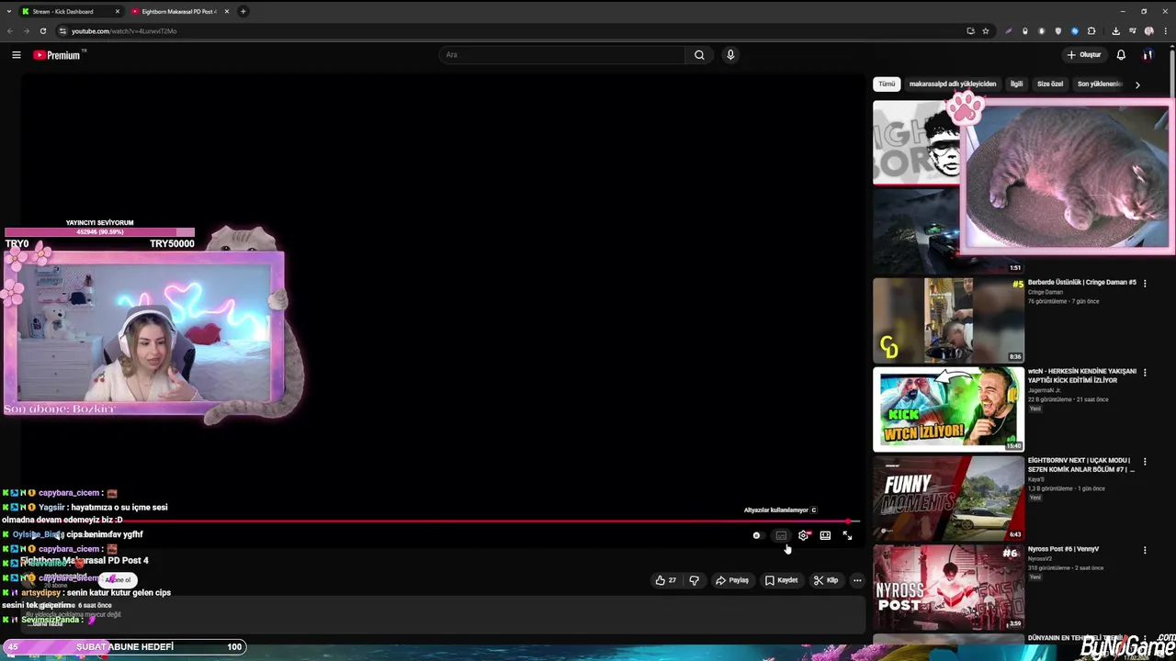Bookmark this page with star icon

(x=986, y=31)
